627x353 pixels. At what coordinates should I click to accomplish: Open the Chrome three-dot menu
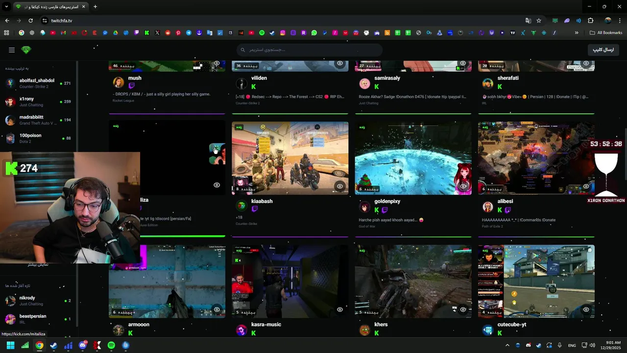point(620,21)
